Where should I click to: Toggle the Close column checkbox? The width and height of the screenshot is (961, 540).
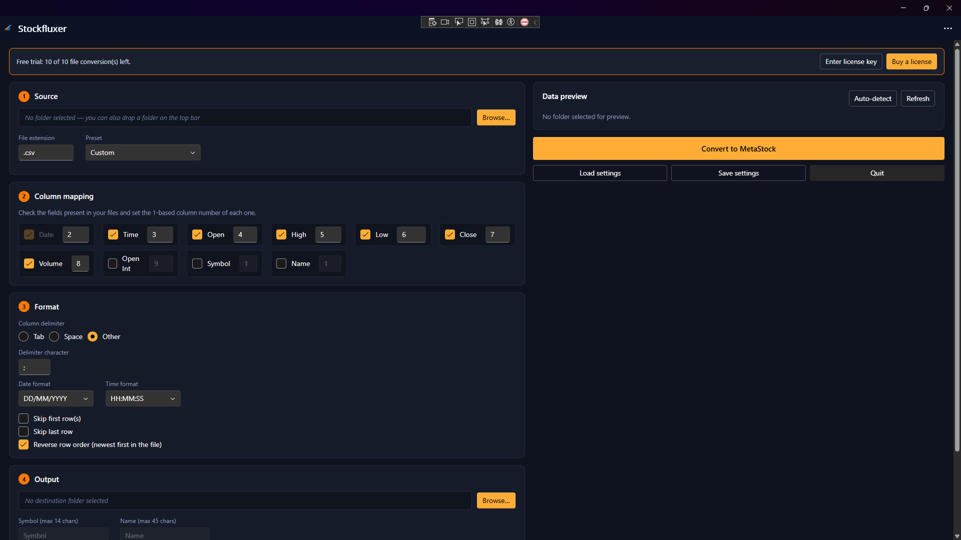coord(450,234)
